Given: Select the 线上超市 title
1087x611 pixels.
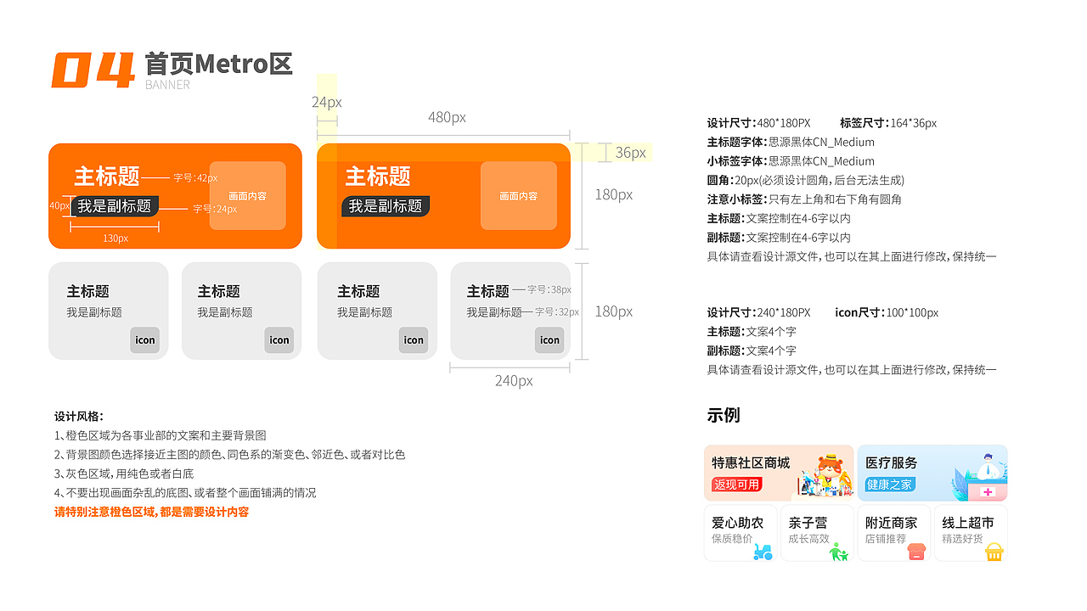Looking at the screenshot, I should pyautogui.click(x=967, y=523).
